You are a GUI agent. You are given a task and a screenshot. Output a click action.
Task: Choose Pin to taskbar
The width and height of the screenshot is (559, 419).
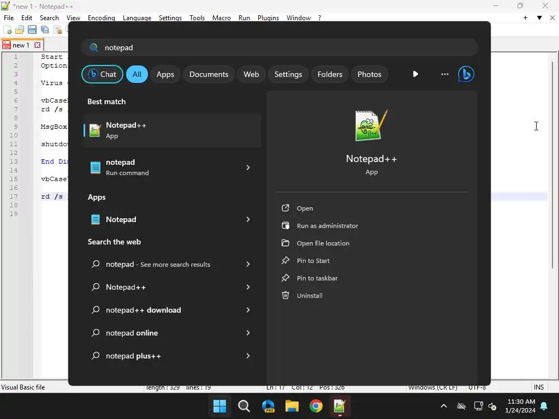pos(317,278)
